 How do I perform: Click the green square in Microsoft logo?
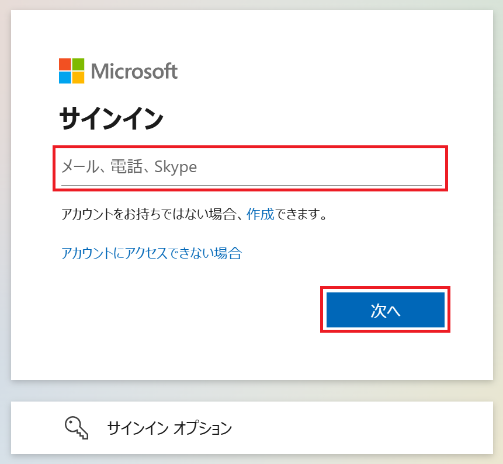tap(78, 64)
